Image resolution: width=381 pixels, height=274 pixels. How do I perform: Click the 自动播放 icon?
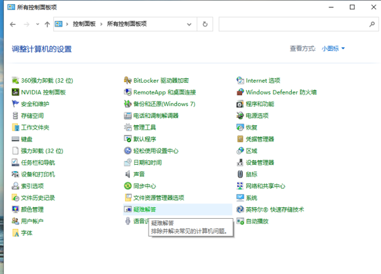pyautogui.click(x=240, y=221)
